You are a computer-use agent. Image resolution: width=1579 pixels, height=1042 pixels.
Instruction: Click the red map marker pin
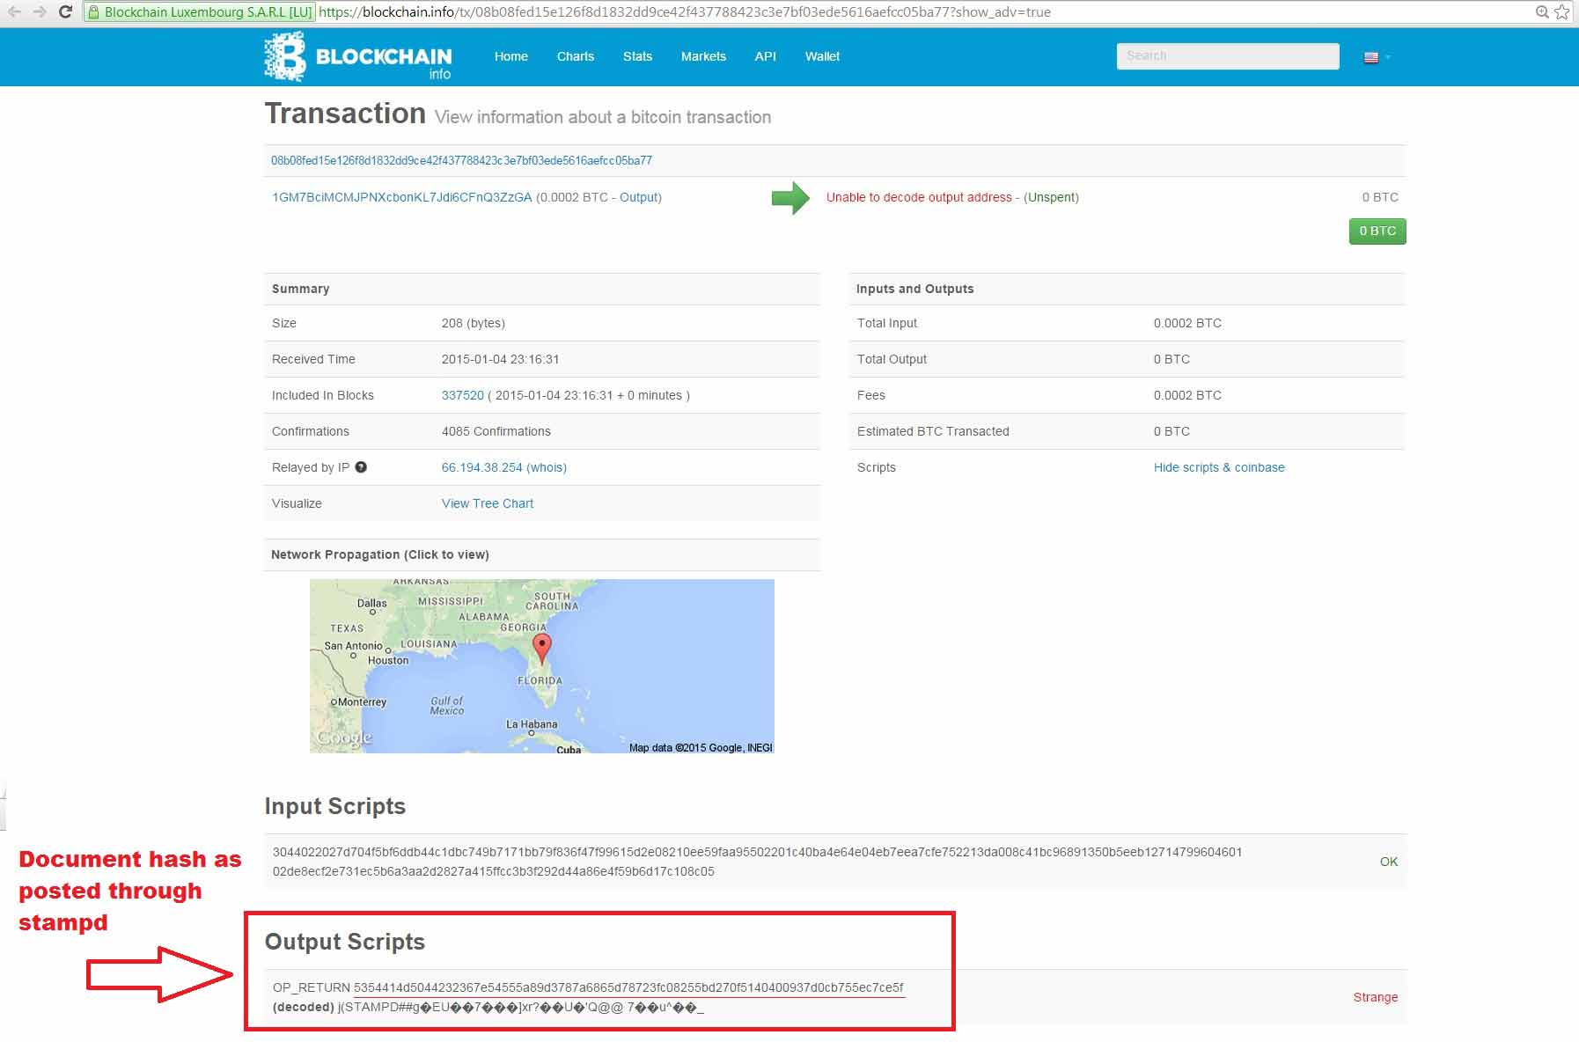tap(542, 648)
